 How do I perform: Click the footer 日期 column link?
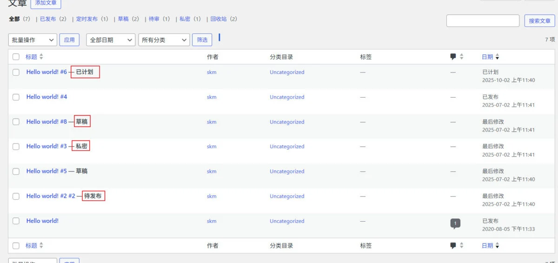tap(487, 246)
